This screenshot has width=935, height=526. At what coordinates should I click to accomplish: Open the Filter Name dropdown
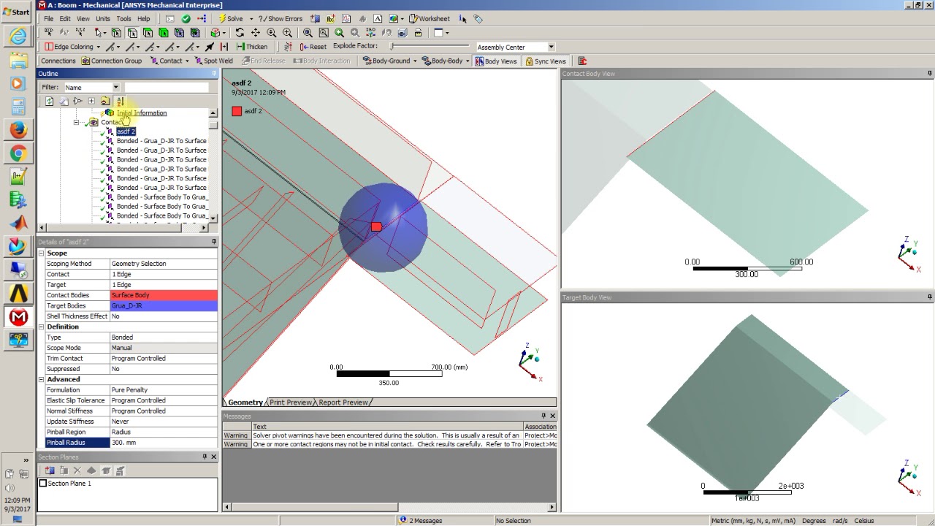point(115,88)
